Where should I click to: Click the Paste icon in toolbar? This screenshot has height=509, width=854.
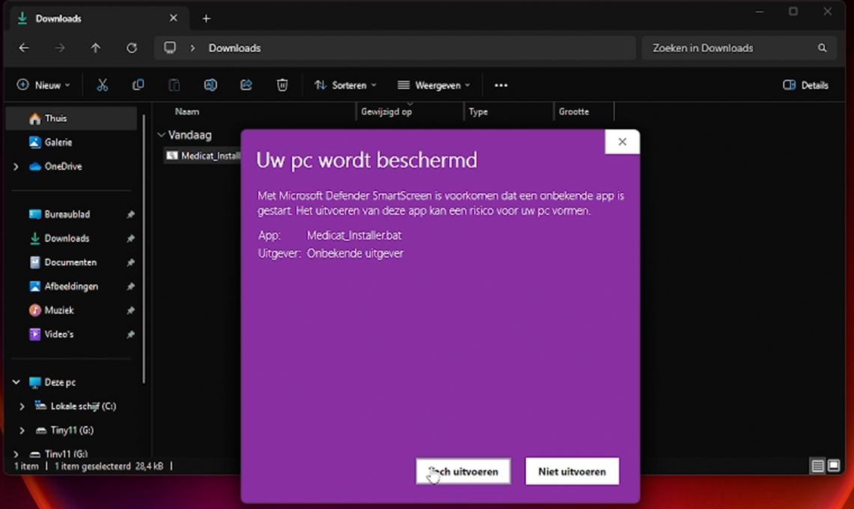[x=175, y=85]
